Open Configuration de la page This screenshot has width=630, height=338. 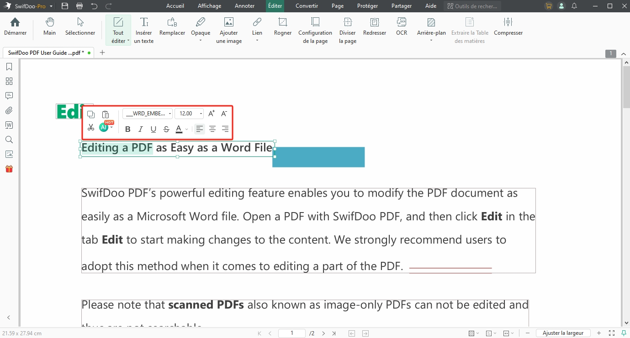click(x=315, y=31)
